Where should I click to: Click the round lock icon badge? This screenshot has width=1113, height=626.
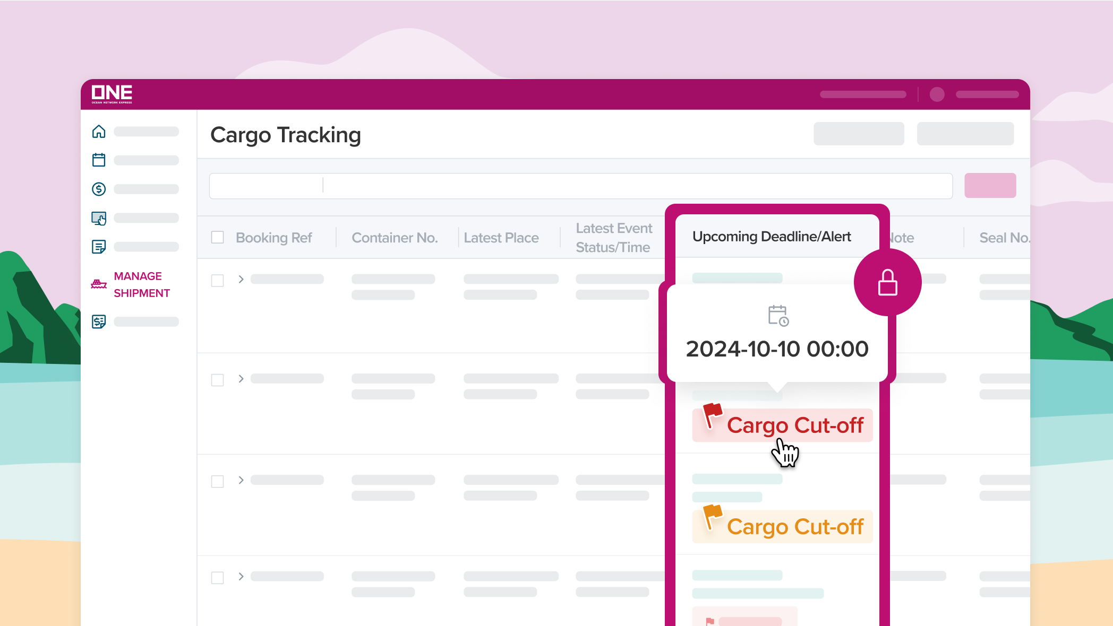[x=887, y=282]
